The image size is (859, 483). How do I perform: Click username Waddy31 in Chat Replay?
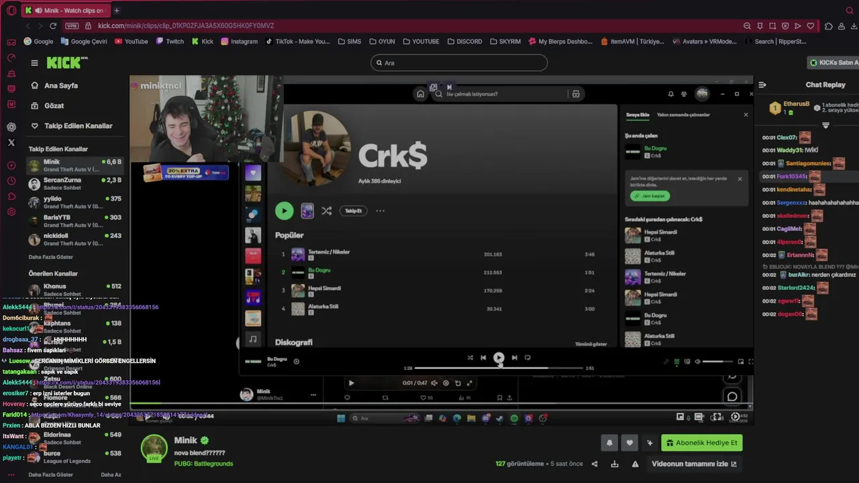click(789, 150)
